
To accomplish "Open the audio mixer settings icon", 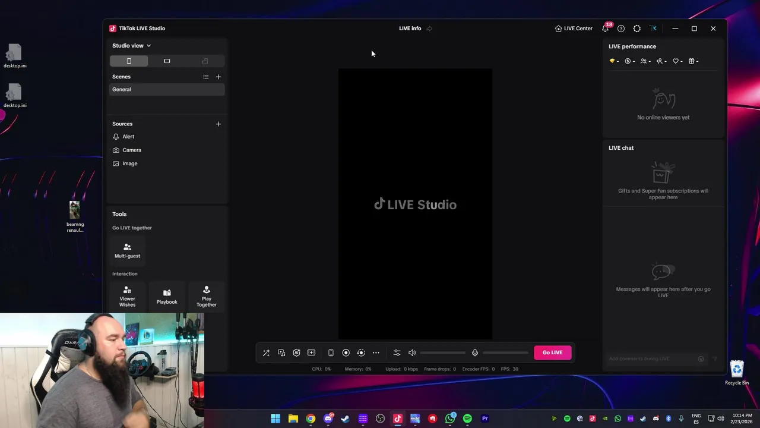I will [397, 353].
